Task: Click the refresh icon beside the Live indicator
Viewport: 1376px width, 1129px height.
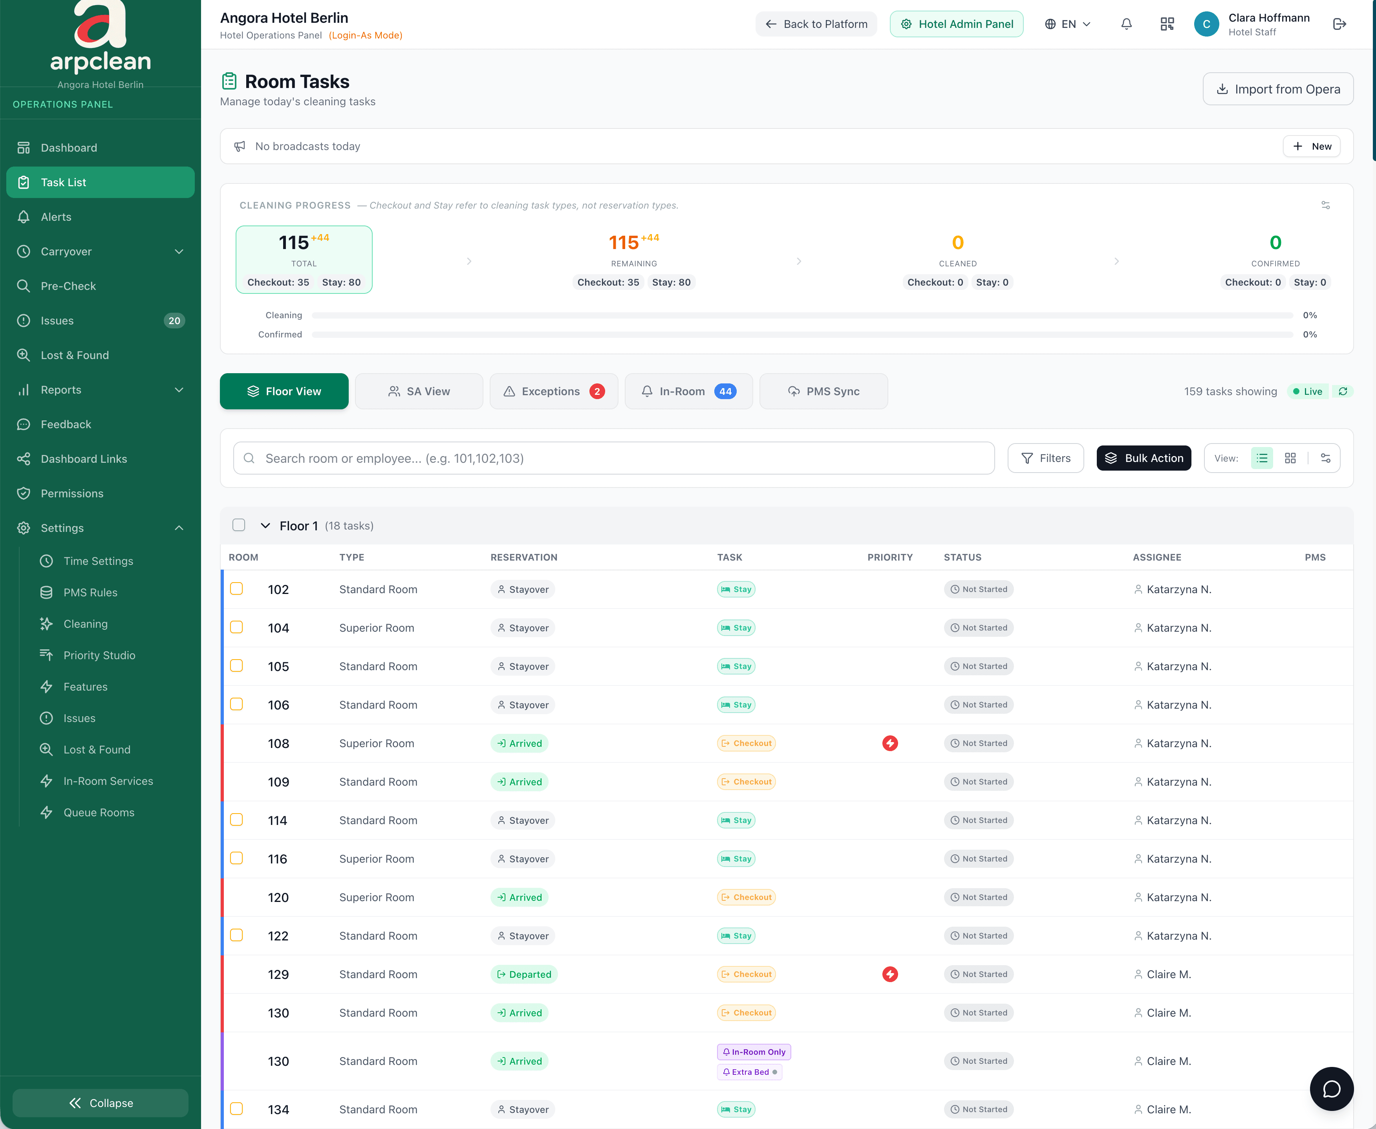Action: [1343, 391]
